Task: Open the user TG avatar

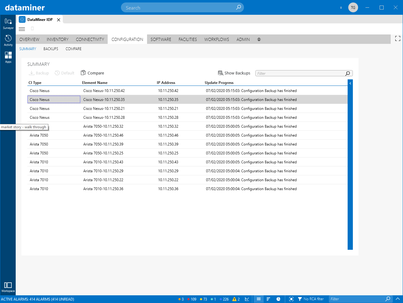Action: [x=353, y=7]
